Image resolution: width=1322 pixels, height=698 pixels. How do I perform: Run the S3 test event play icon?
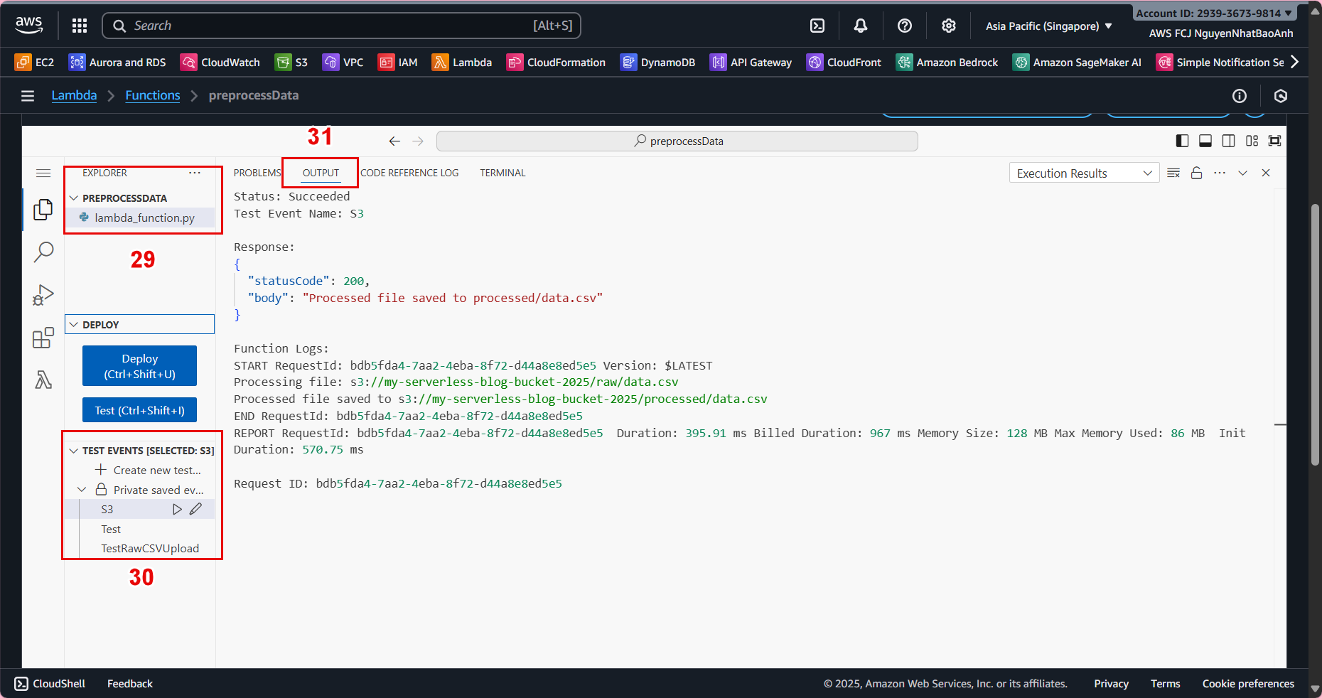point(177,509)
